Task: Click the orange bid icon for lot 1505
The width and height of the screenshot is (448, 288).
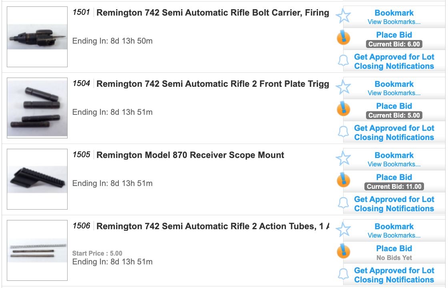Action: [343, 181]
